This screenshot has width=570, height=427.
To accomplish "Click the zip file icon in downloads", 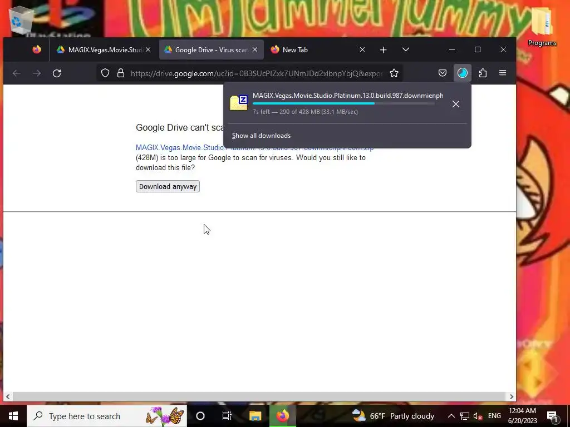I will pyautogui.click(x=239, y=103).
